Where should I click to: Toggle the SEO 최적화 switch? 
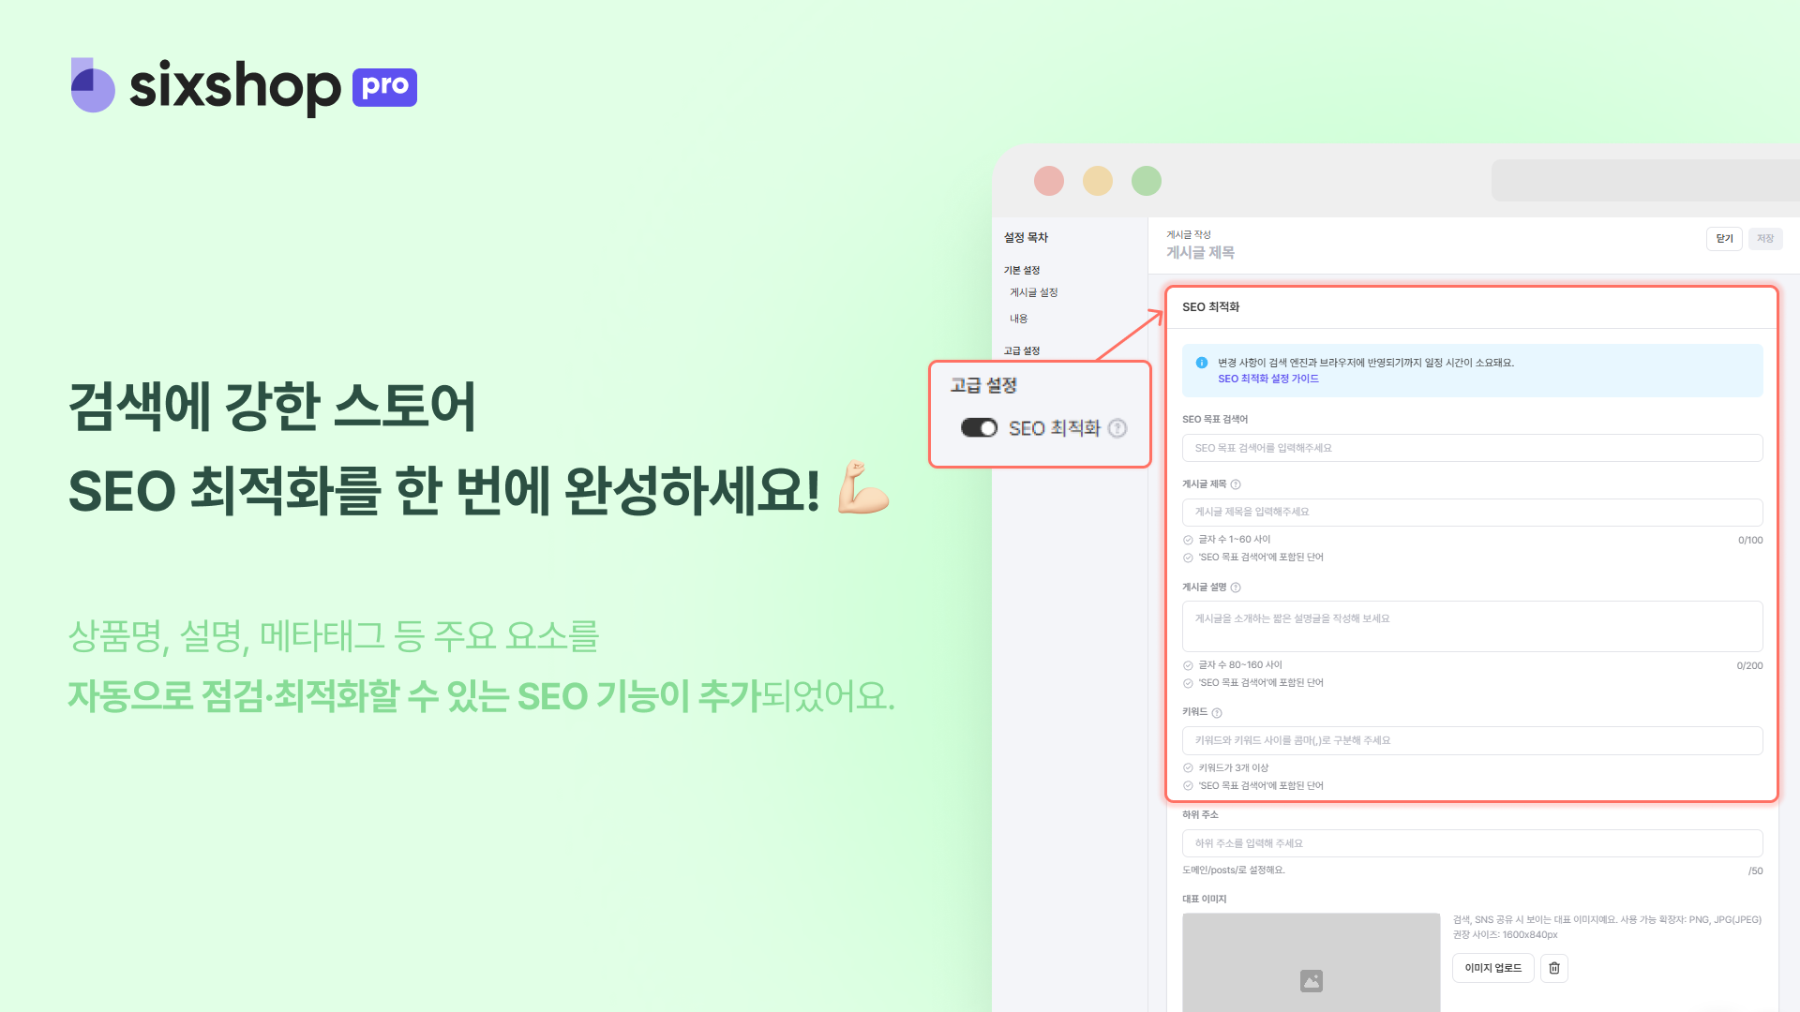click(979, 428)
